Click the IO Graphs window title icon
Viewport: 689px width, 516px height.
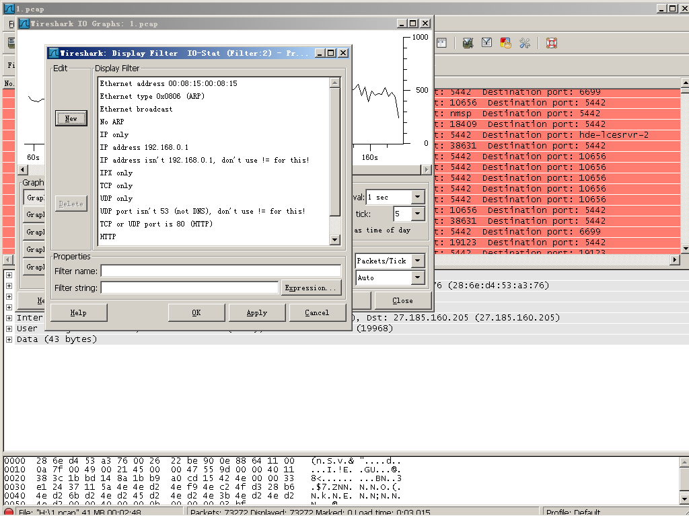click(24, 24)
